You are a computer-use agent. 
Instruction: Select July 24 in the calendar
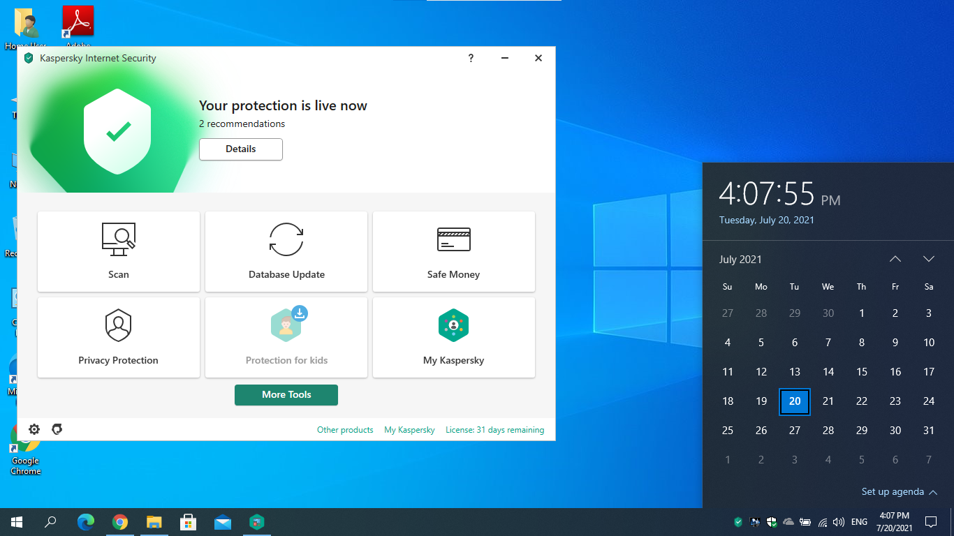coord(929,401)
